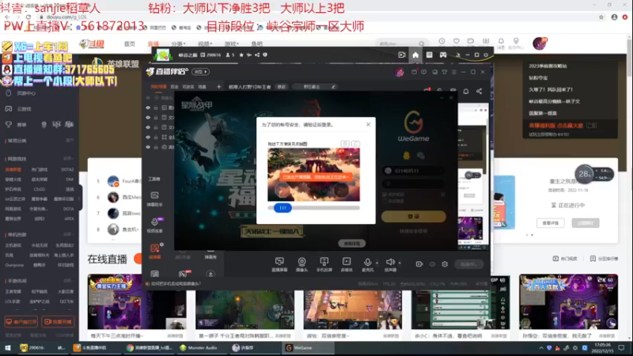The height and width of the screenshot is (356, 633).
Task: Click the video record icon in the top dark toolbar
Action: click(x=402, y=55)
